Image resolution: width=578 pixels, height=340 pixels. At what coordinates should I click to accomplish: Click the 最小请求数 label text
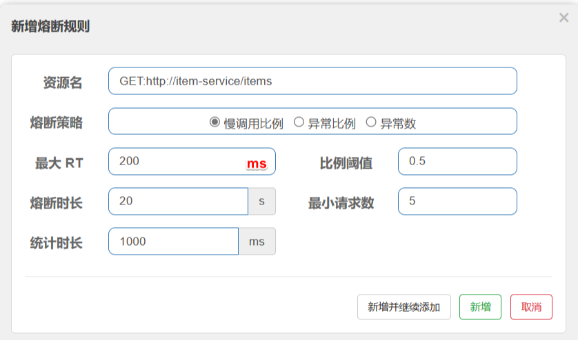pyautogui.click(x=341, y=203)
